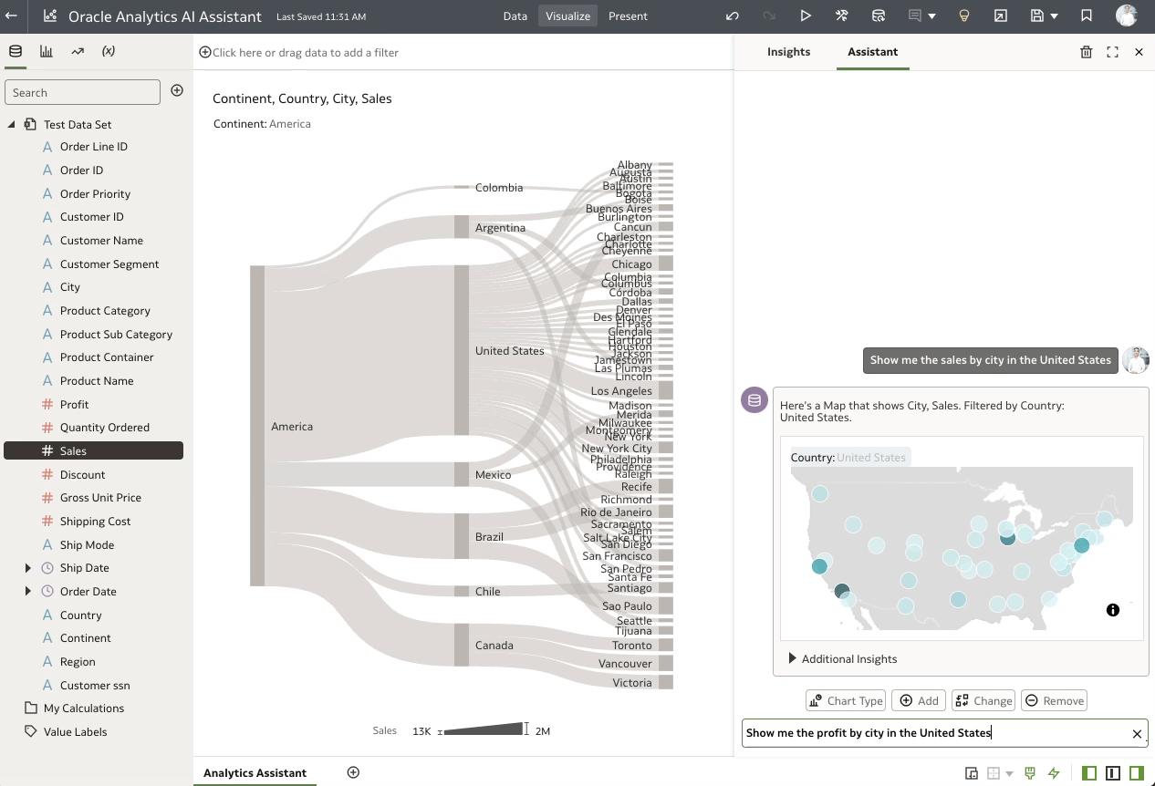Select the canvas format paintbrush icon
Image resolution: width=1155 pixels, height=786 pixels.
tap(1030, 772)
